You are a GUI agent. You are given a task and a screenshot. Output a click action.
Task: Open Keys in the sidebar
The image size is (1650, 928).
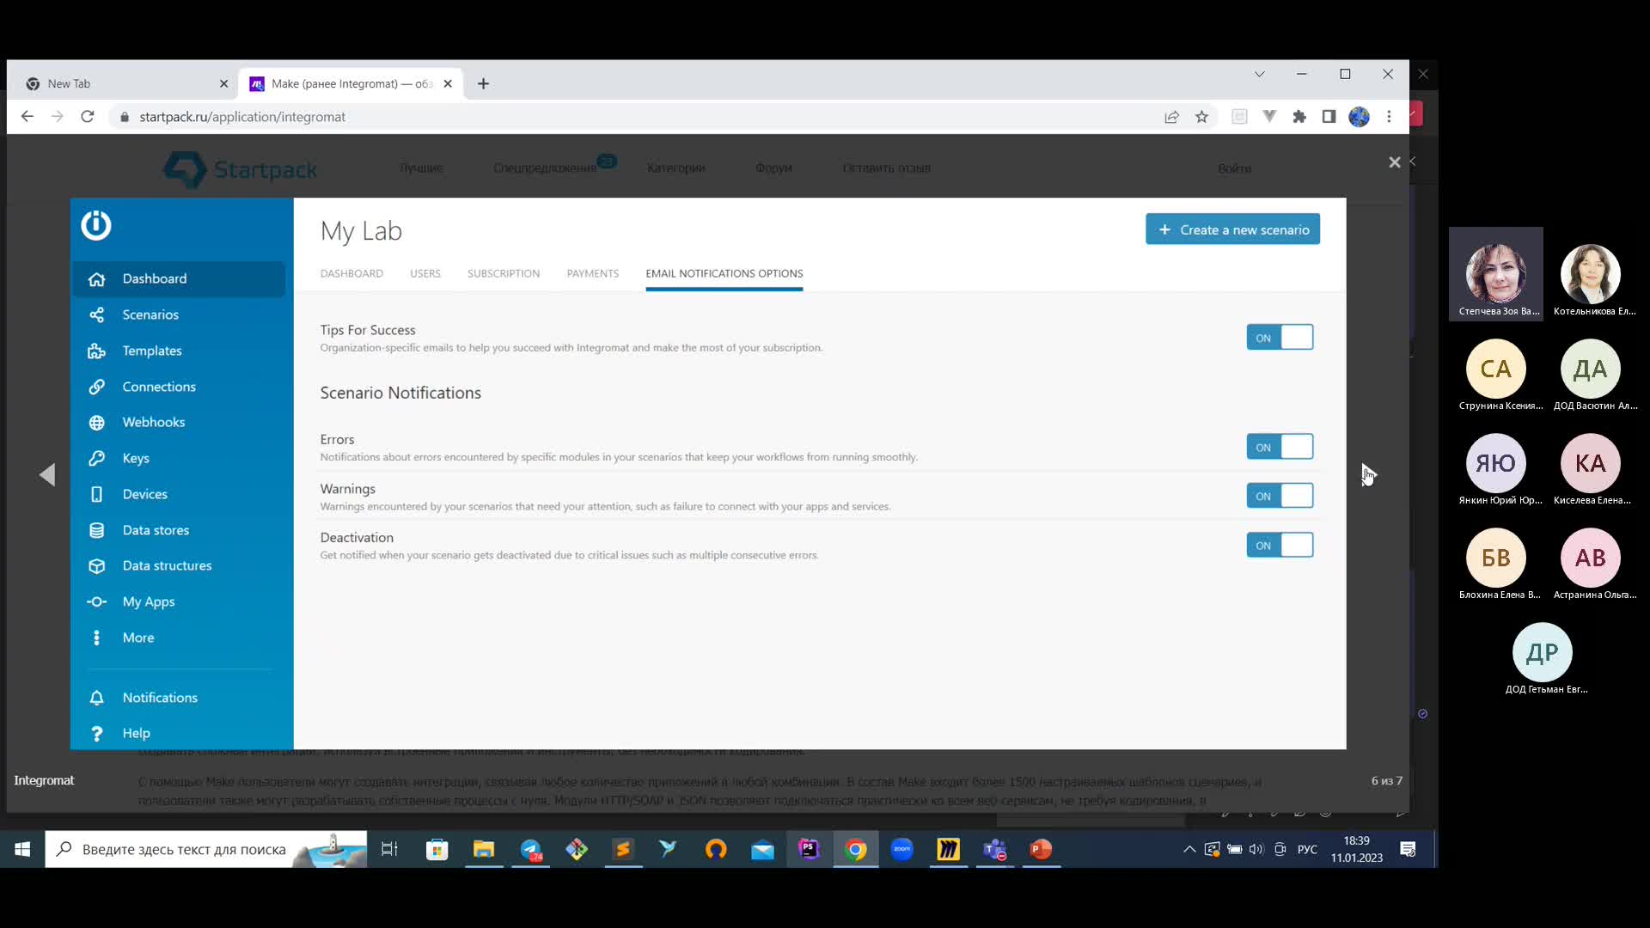tap(179, 459)
